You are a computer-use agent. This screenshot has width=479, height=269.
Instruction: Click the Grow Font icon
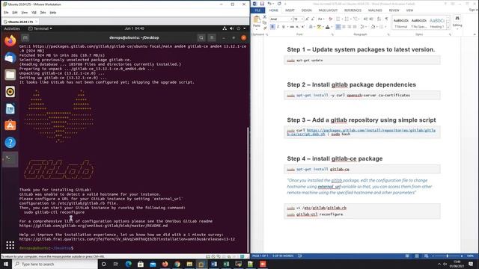(x=307, y=19)
